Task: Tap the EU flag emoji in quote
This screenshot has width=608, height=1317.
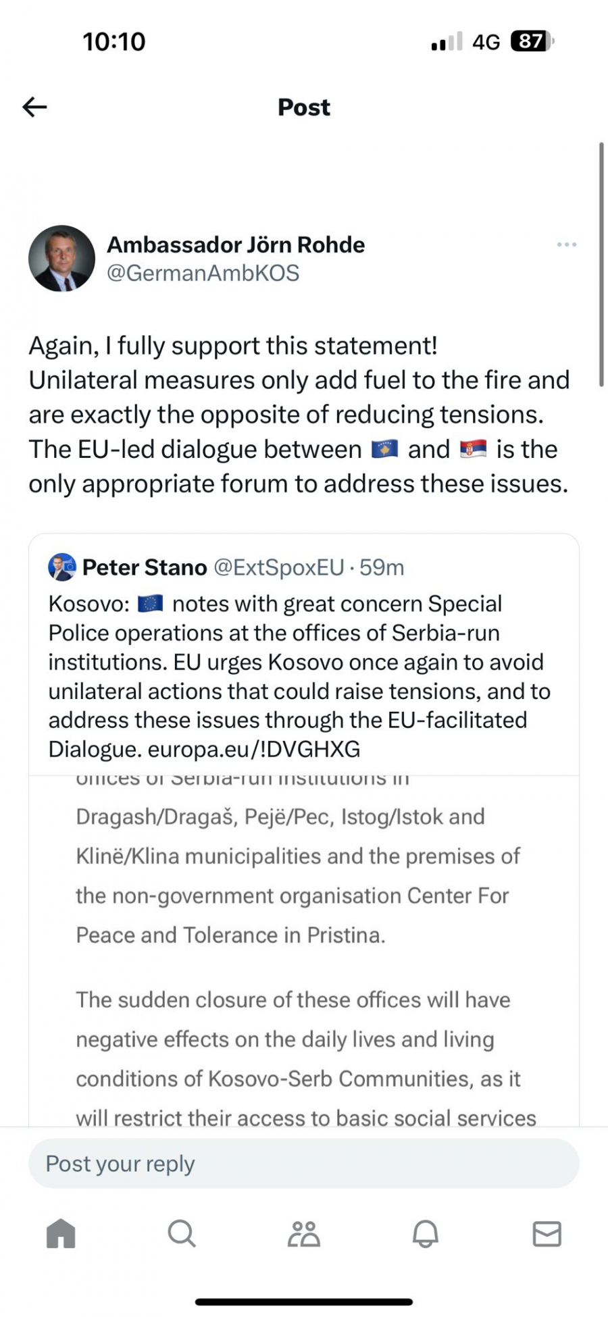Action: [x=150, y=603]
